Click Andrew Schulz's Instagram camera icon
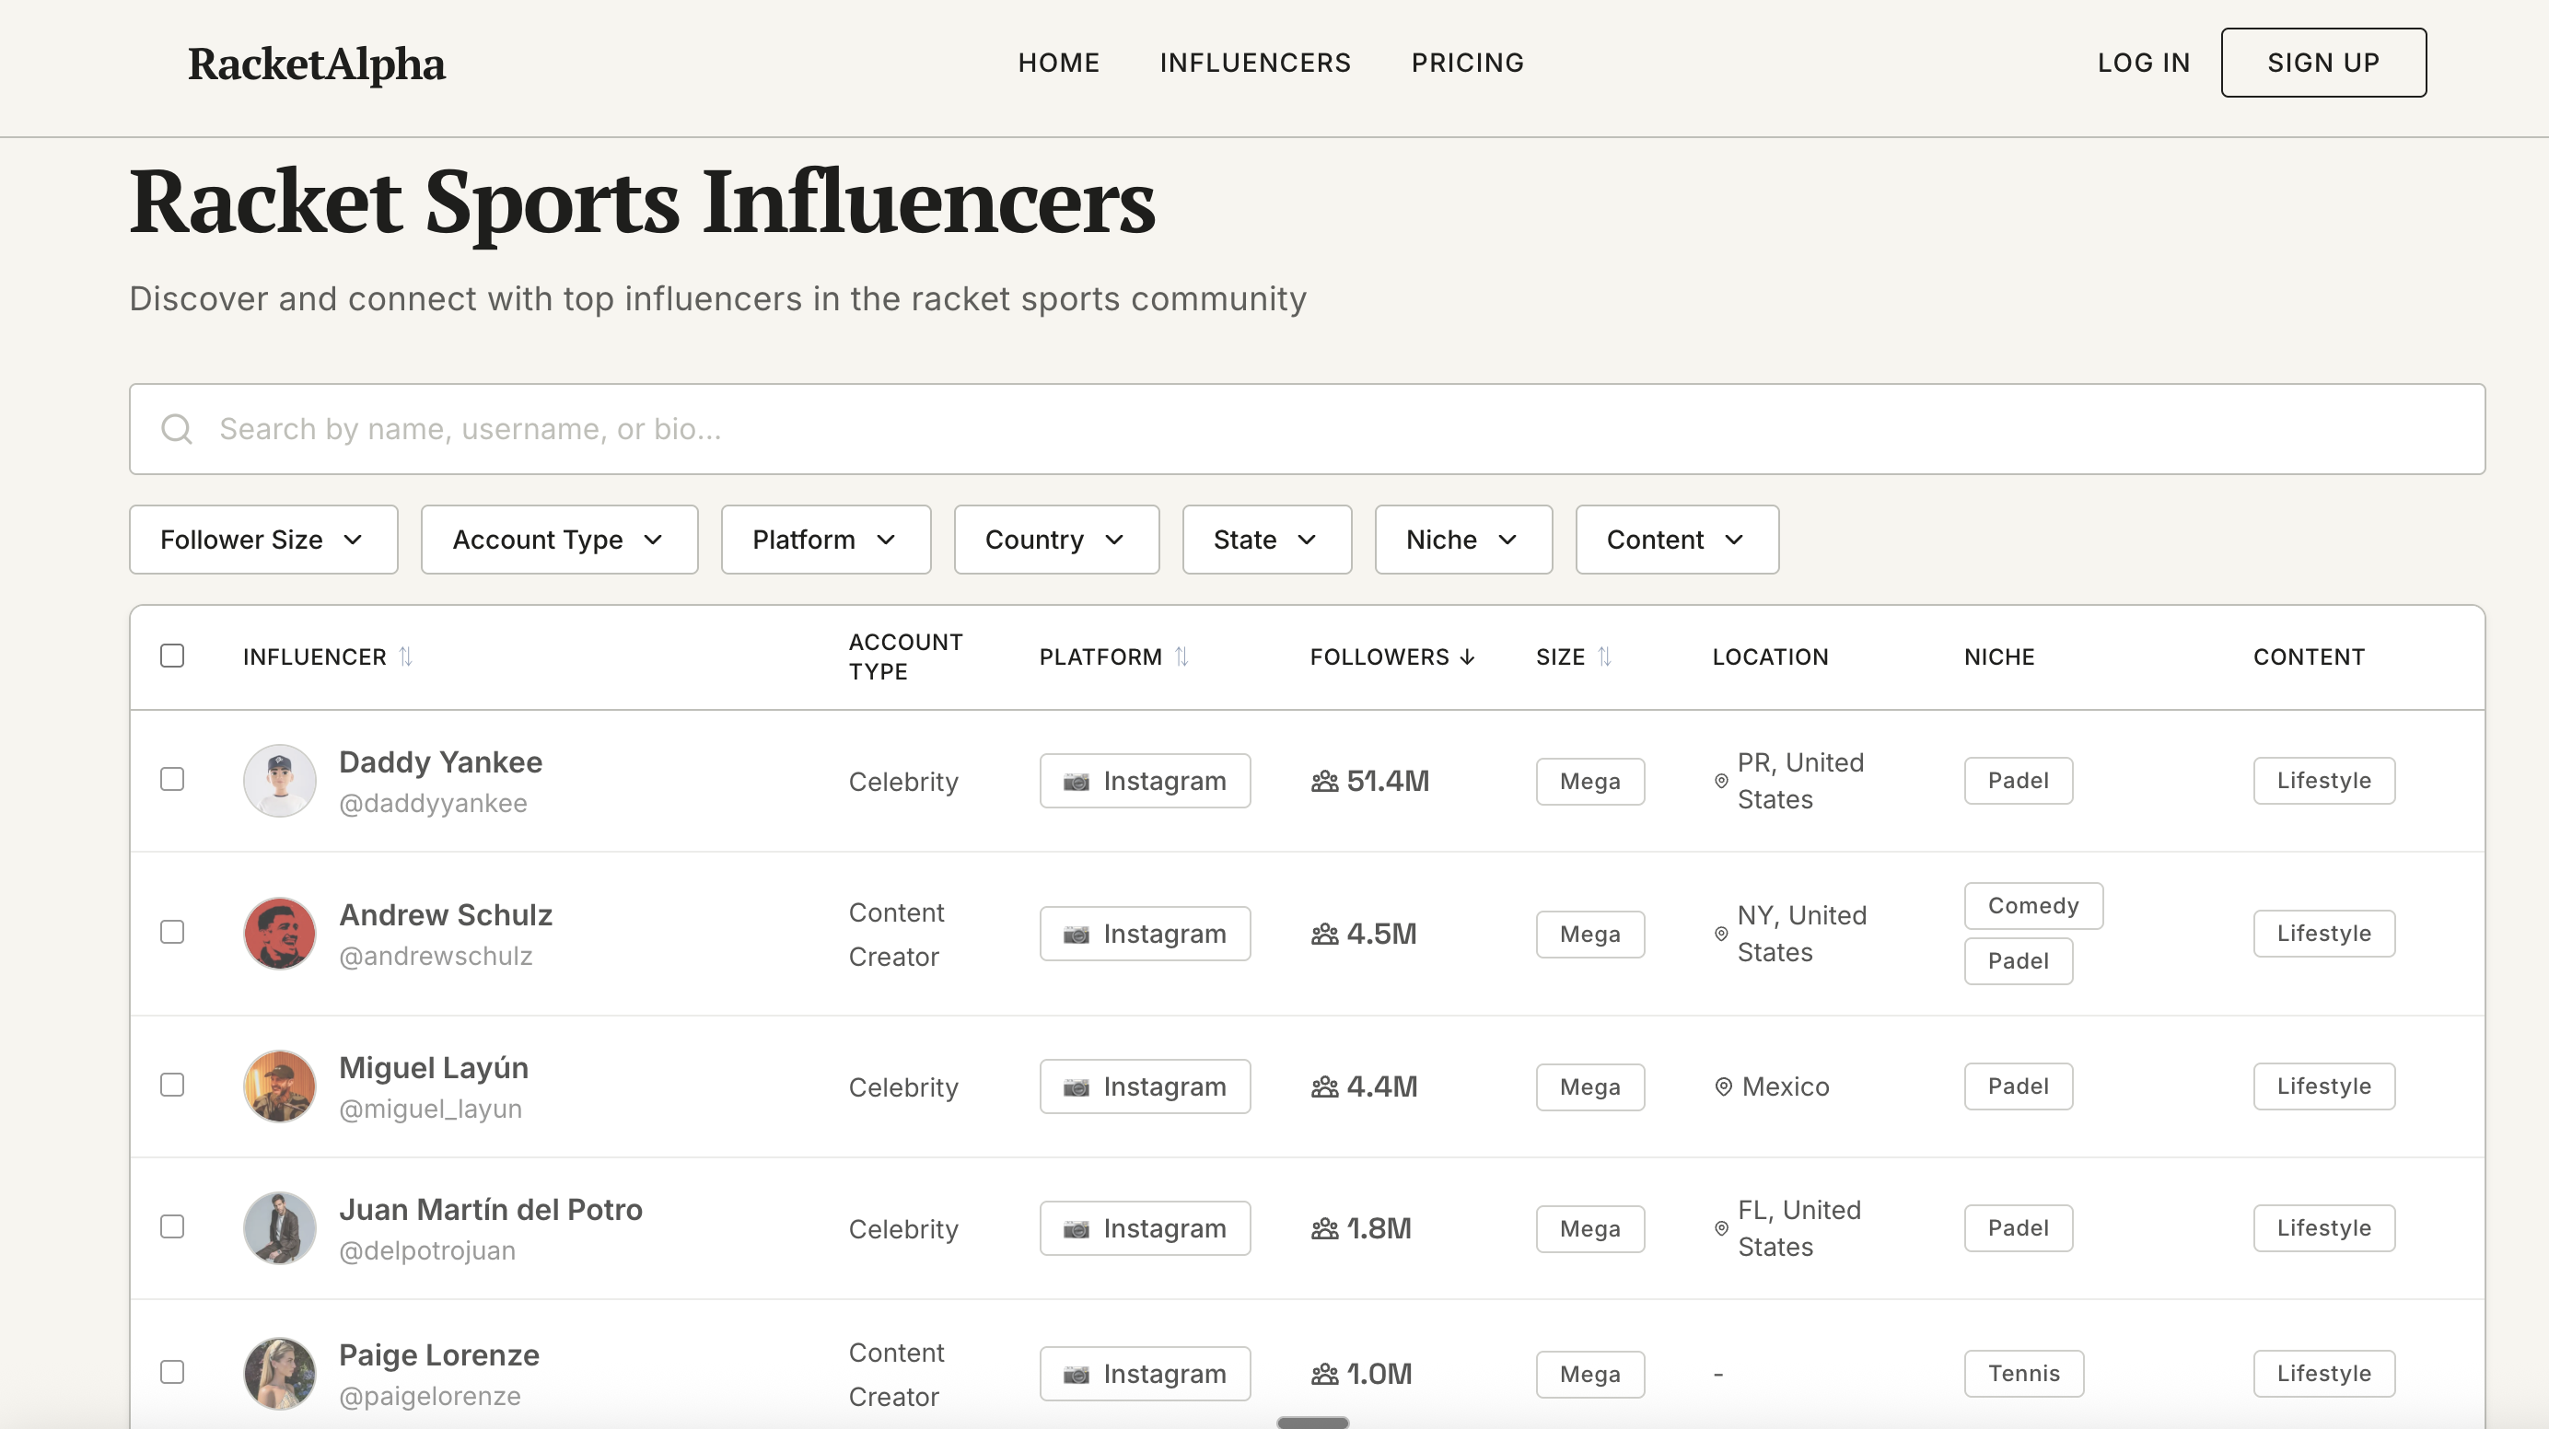 click(x=1077, y=935)
